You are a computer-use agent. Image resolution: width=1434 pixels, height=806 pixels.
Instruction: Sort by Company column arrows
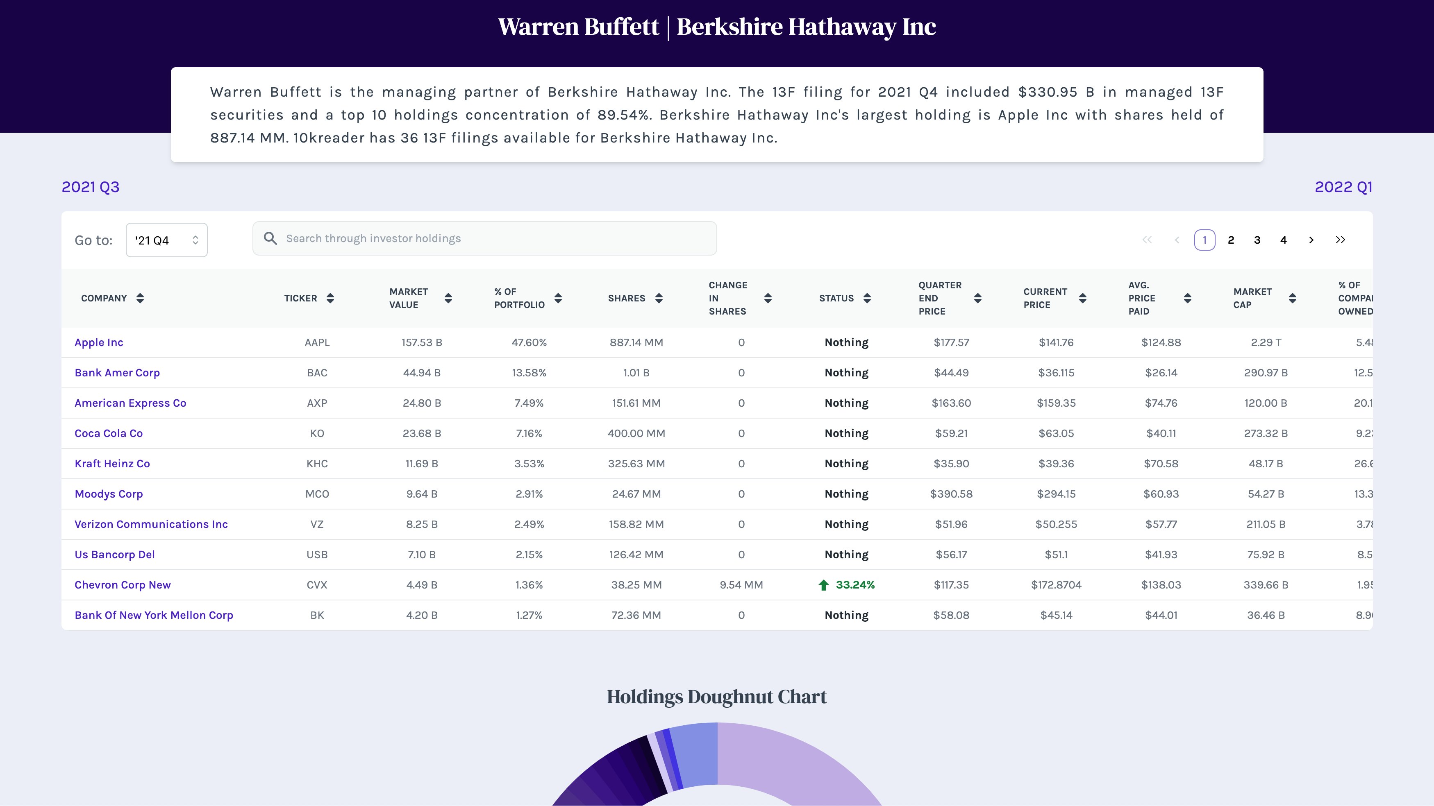140,298
